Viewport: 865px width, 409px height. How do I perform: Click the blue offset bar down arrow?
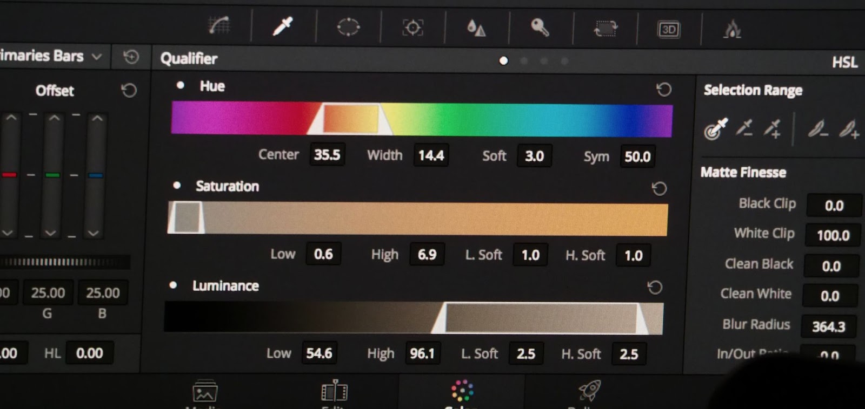93,233
